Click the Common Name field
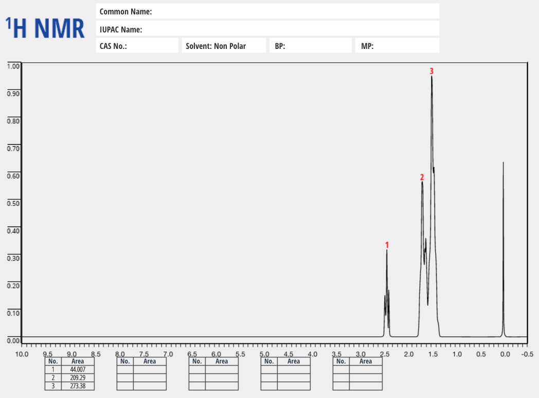539x398 pixels. tap(267, 11)
